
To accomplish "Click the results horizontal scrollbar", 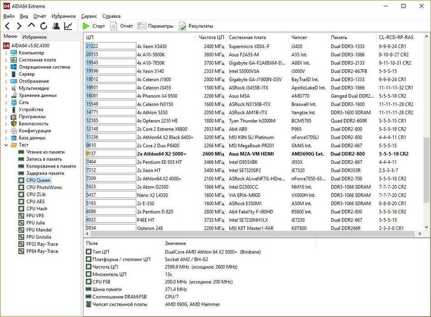I will pyautogui.click(x=252, y=234).
